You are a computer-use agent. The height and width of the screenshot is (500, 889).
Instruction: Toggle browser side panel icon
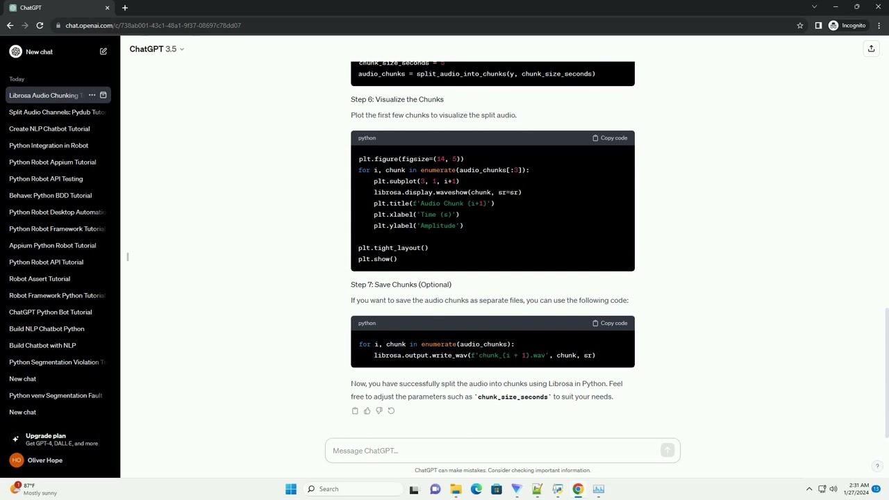[x=818, y=26]
